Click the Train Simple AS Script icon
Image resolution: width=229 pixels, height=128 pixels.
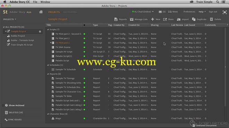coord(8,45)
